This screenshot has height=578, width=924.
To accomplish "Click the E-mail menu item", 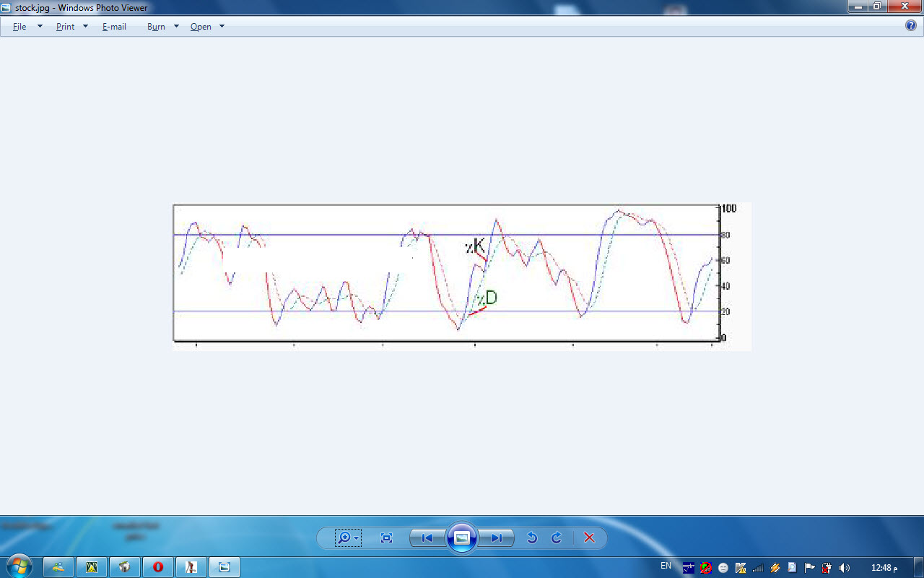I will pyautogui.click(x=114, y=27).
